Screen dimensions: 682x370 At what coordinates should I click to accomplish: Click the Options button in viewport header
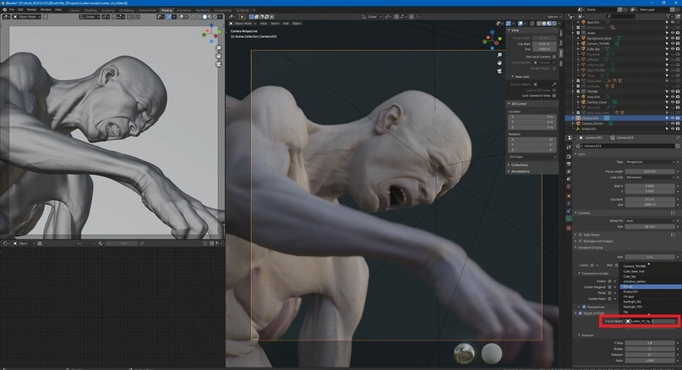point(552,16)
